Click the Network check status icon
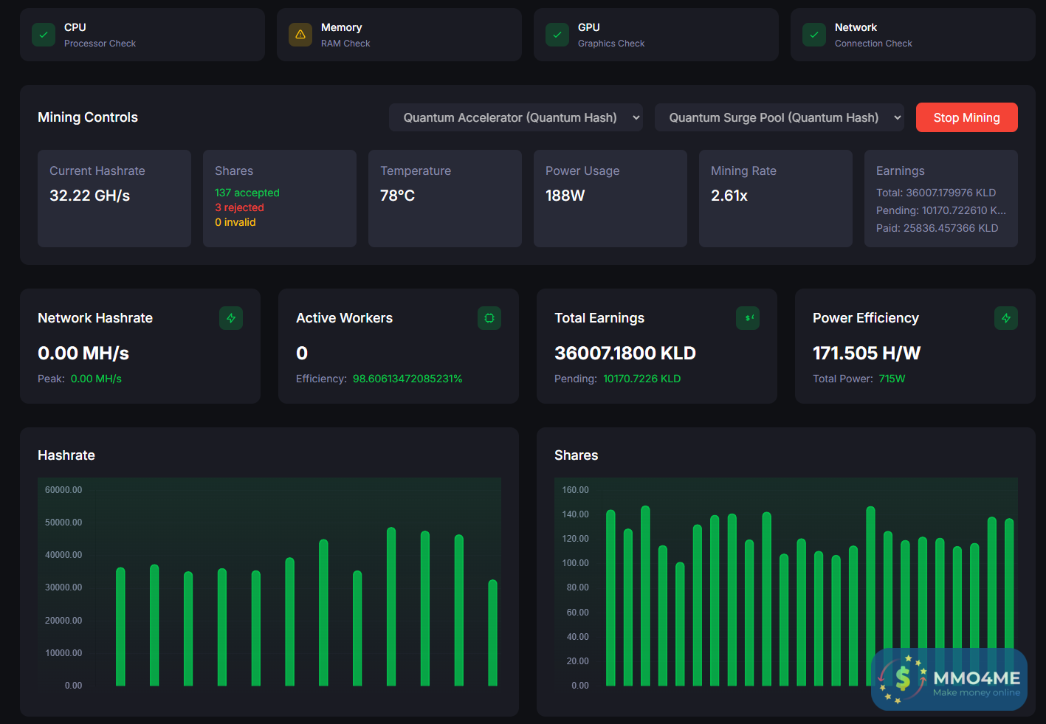 click(814, 35)
